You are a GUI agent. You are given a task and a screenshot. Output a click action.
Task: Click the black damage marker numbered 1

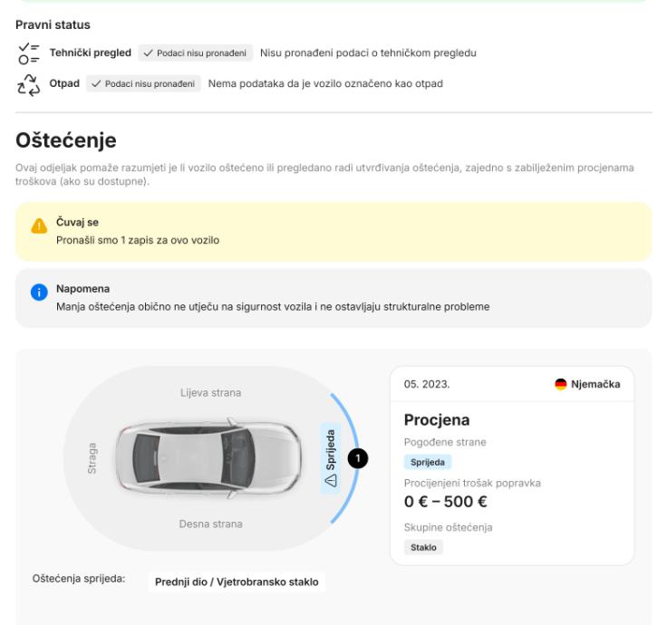coord(359,458)
